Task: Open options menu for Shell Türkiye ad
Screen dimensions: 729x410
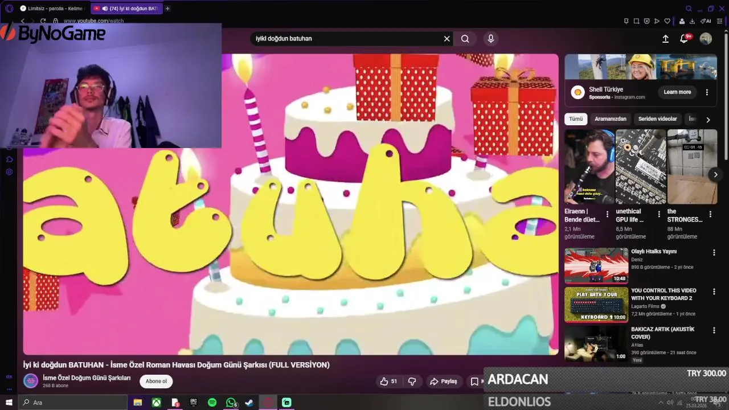Action: point(707,92)
